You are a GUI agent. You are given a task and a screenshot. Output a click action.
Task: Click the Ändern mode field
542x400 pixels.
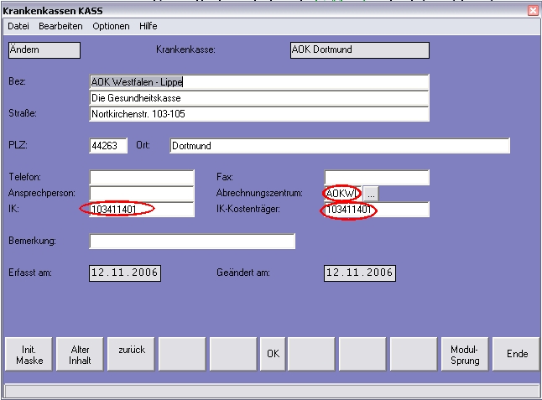coord(44,50)
